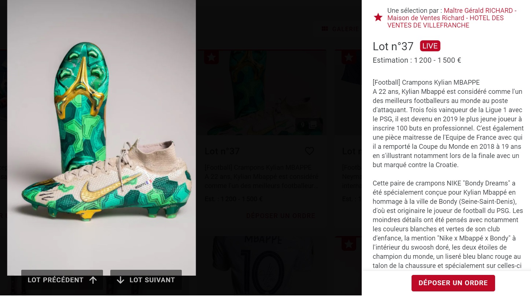Click the up arrow for previous lot
This screenshot has height=298, width=531.
click(93, 280)
